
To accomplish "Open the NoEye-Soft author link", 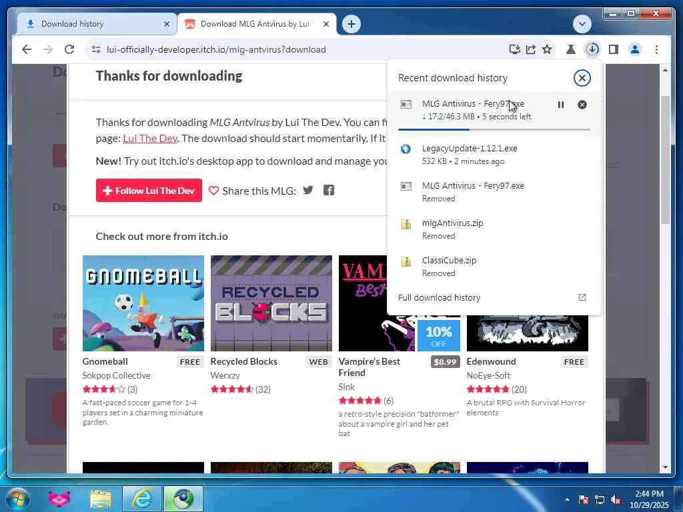I will pyautogui.click(x=488, y=375).
